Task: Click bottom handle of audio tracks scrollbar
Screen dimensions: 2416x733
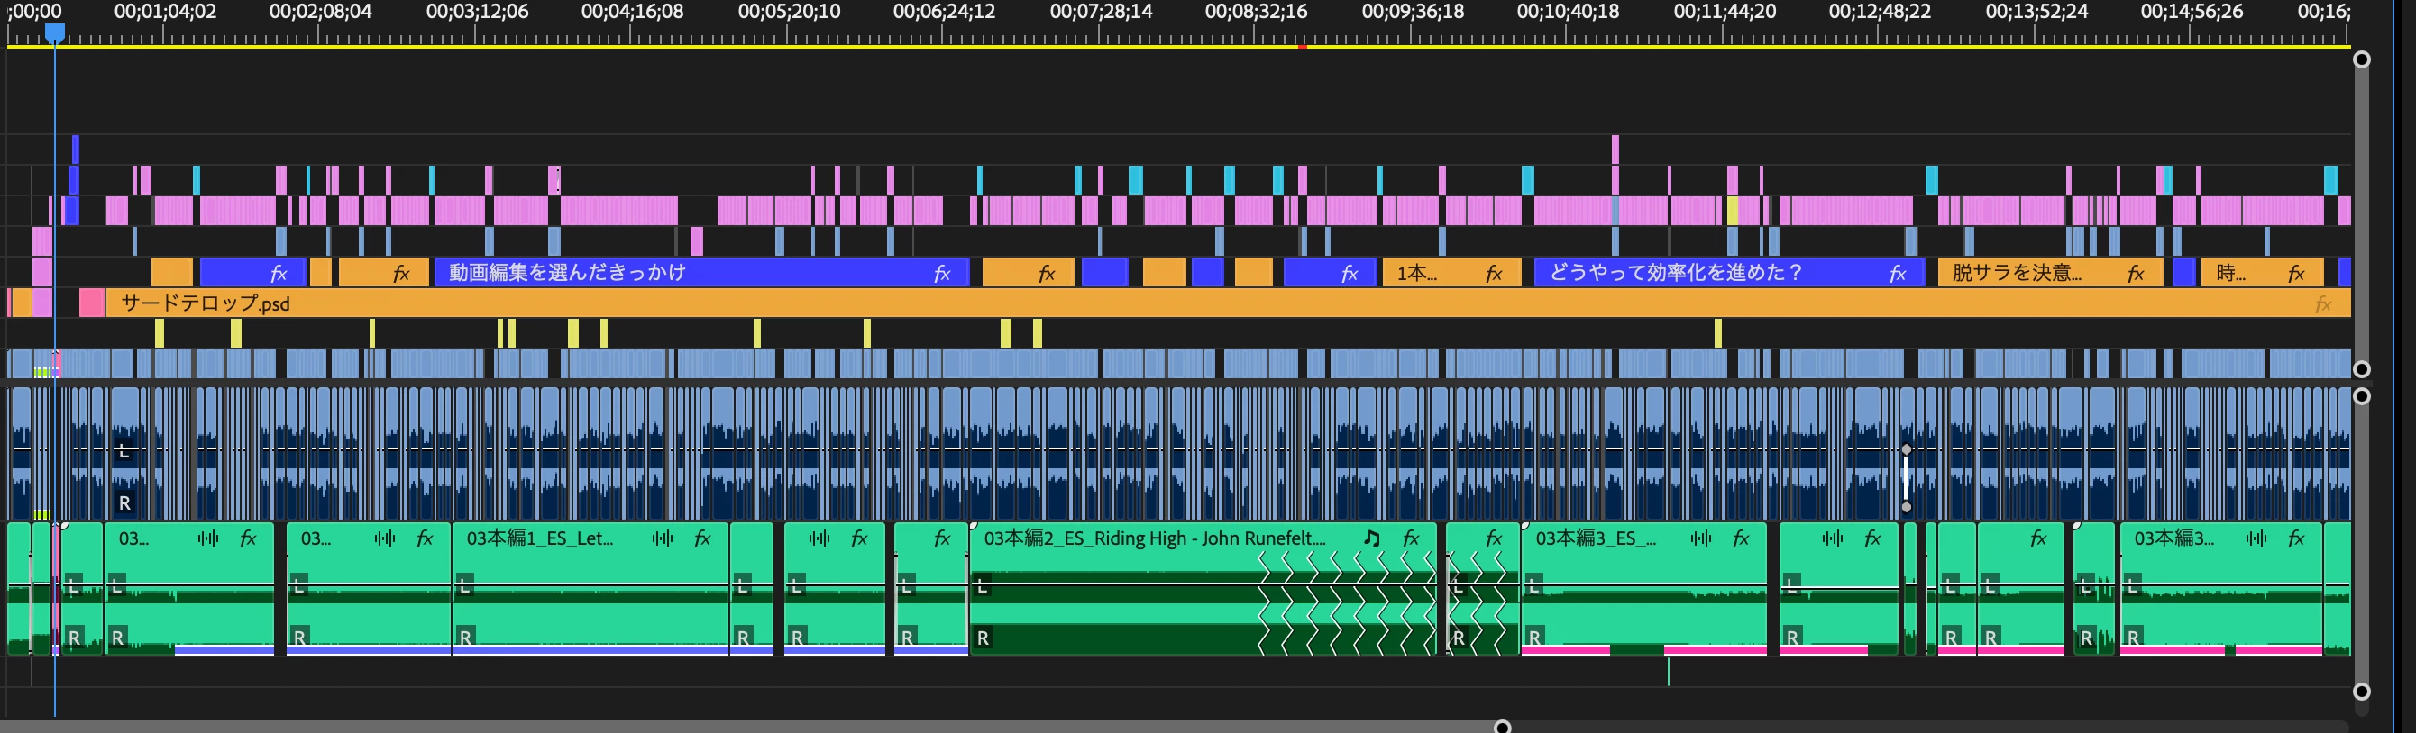Action: [2362, 692]
